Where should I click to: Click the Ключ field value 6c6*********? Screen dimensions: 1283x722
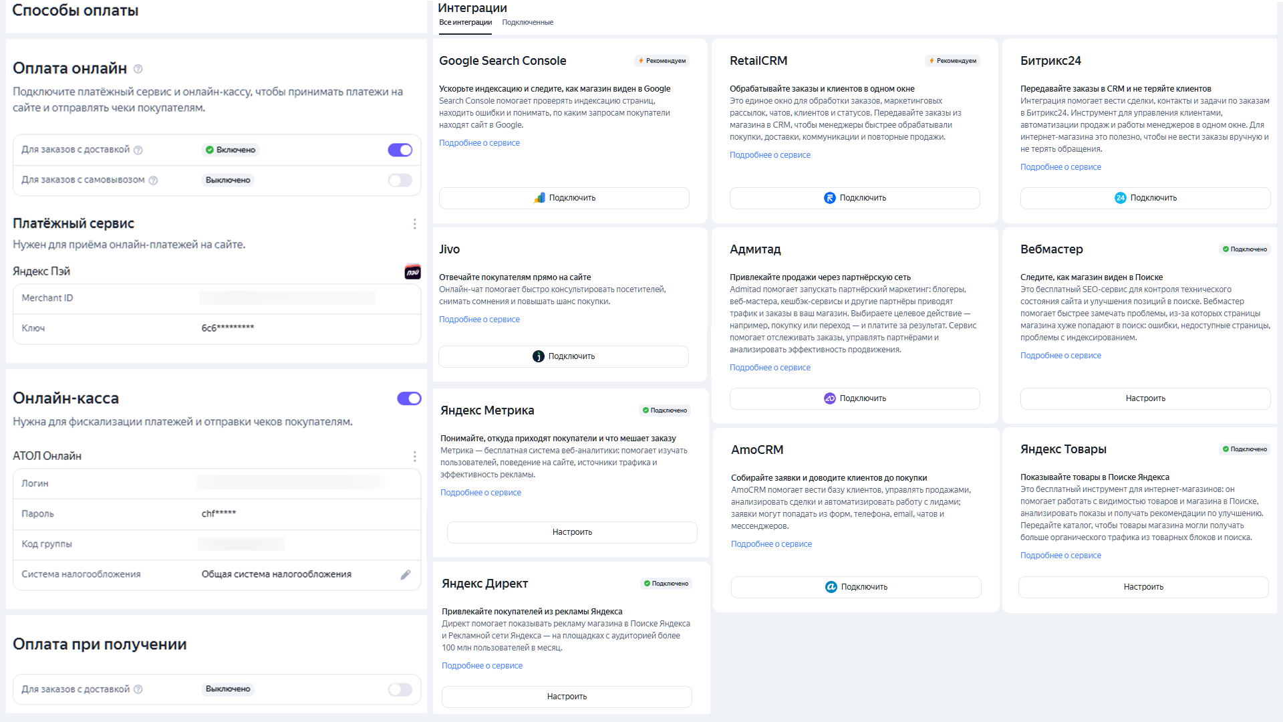pyautogui.click(x=228, y=328)
